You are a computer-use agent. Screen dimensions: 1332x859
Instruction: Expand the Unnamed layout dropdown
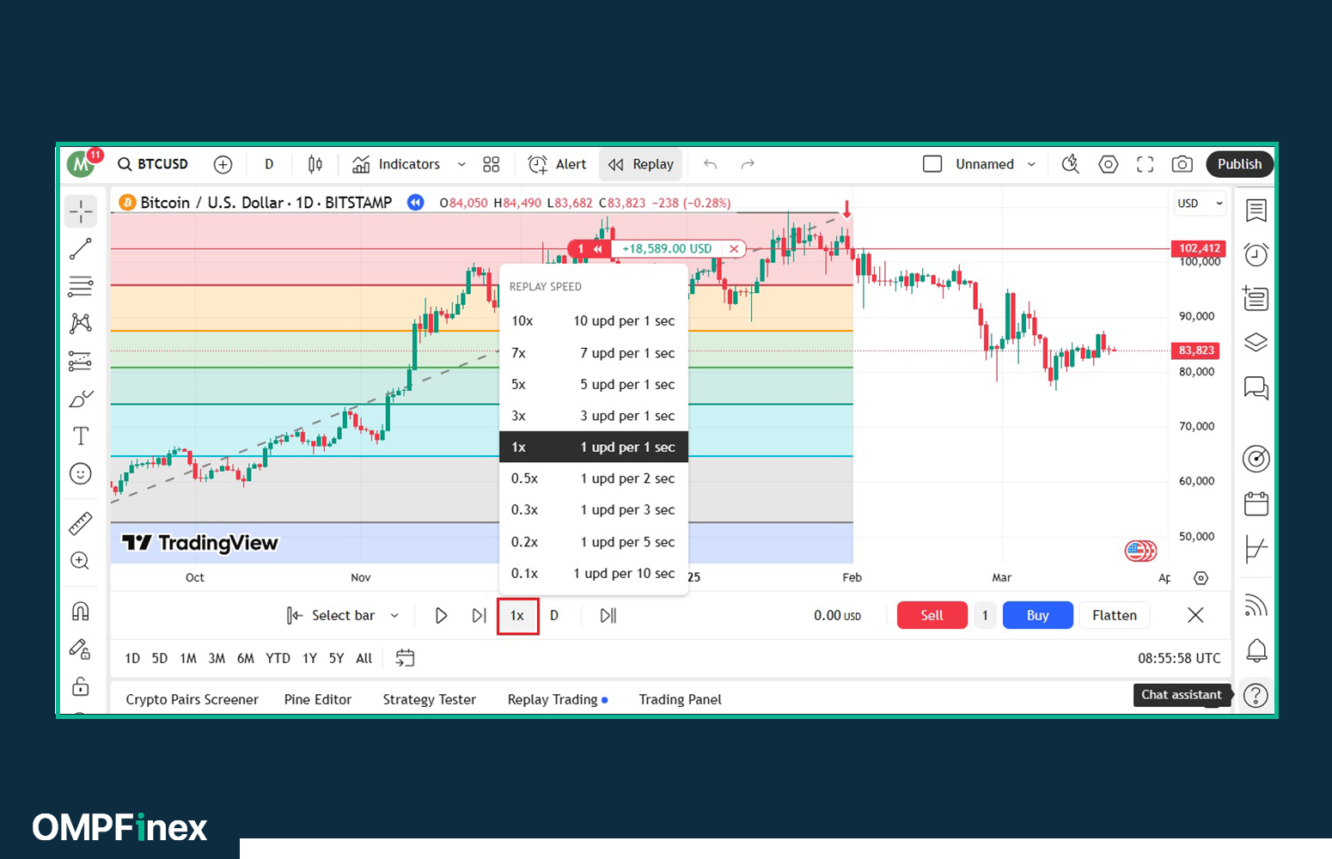pyautogui.click(x=1031, y=164)
